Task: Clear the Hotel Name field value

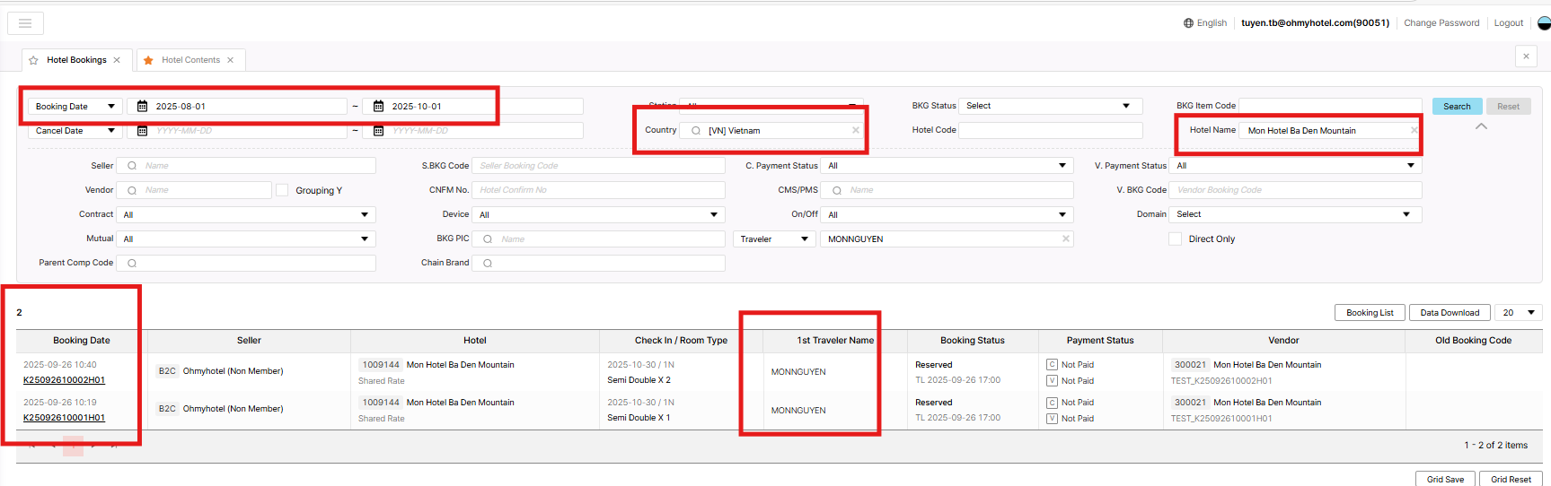Action: tap(1414, 131)
